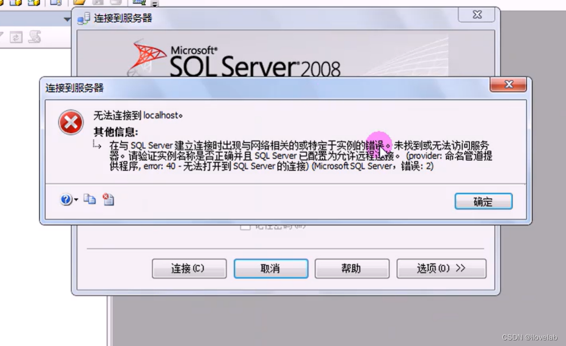This screenshot has width=566, height=346.
Task: Click the 其他信息: heading
Action: [x=115, y=132]
